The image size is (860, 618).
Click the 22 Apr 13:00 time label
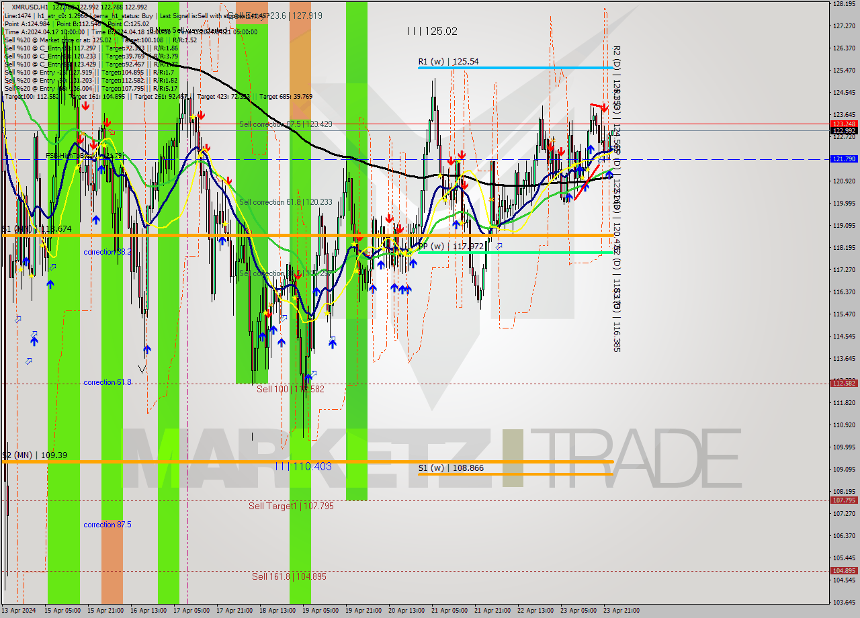(x=535, y=611)
